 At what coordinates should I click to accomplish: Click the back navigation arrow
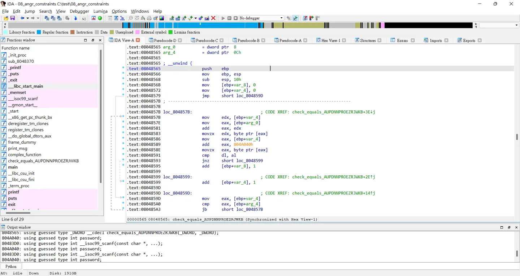click(x=22, y=18)
